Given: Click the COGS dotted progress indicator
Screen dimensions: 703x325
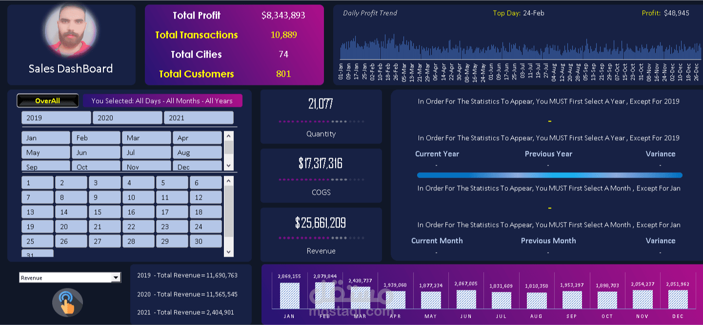Looking at the screenshot, I should click(x=321, y=180).
